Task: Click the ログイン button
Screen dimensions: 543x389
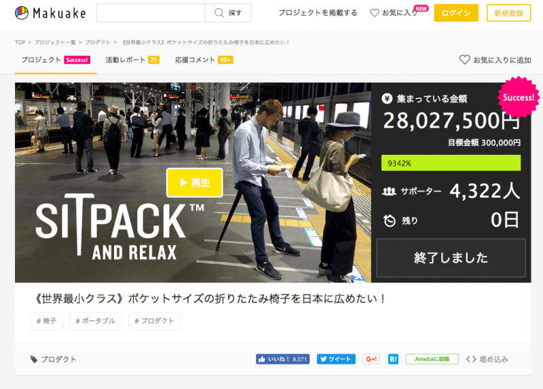Action: click(456, 13)
